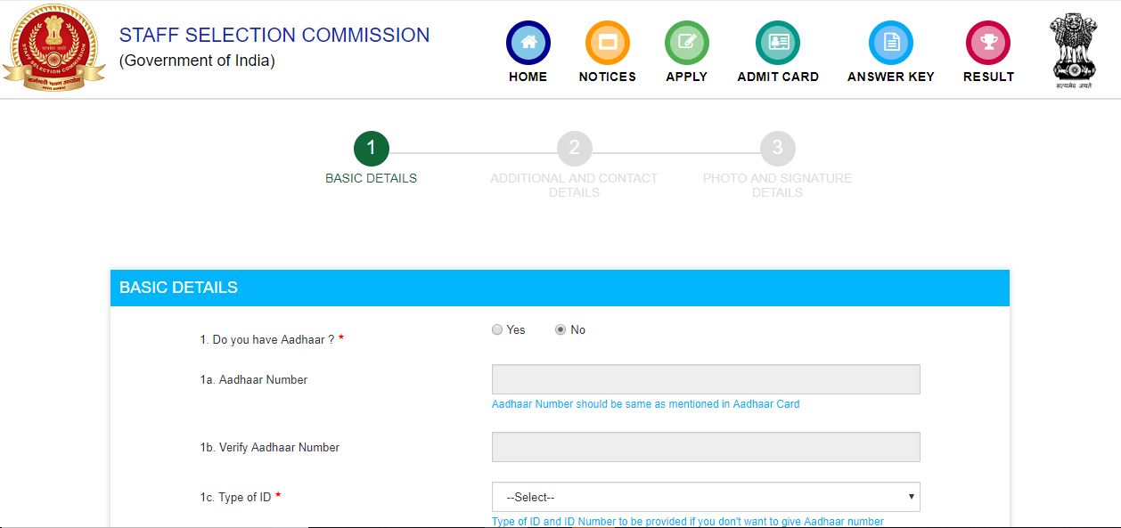
Task: View the ANSWER KEY icon
Action: click(890, 41)
